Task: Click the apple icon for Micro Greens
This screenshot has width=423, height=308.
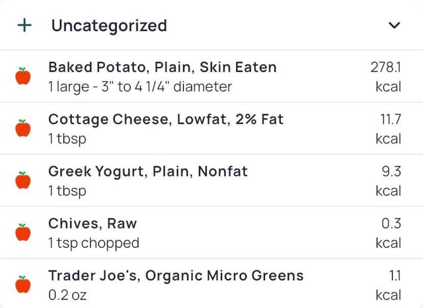Action: click(23, 284)
